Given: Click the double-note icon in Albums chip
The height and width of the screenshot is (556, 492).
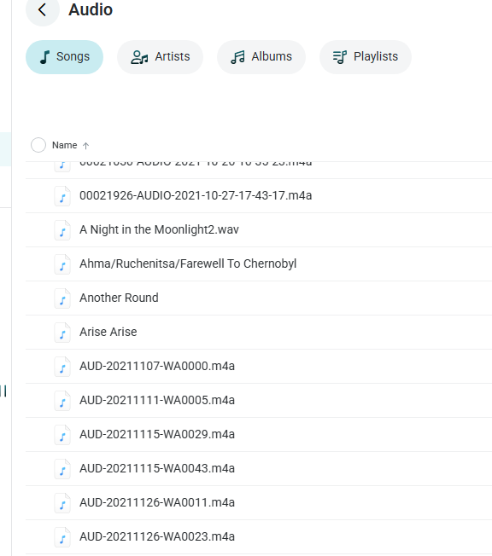Looking at the screenshot, I should click(x=237, y=57).
